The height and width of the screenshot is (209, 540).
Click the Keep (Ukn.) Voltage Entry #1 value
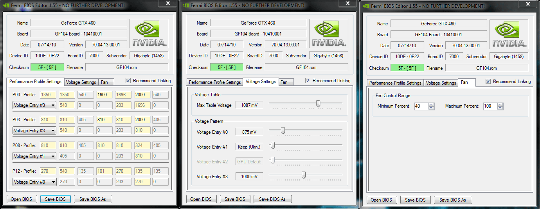click(249, 147)
